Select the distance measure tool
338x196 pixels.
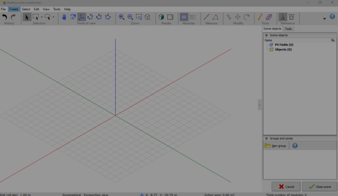[207, 17]
